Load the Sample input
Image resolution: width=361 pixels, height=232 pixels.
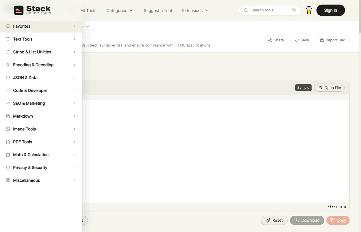point(303,88)
